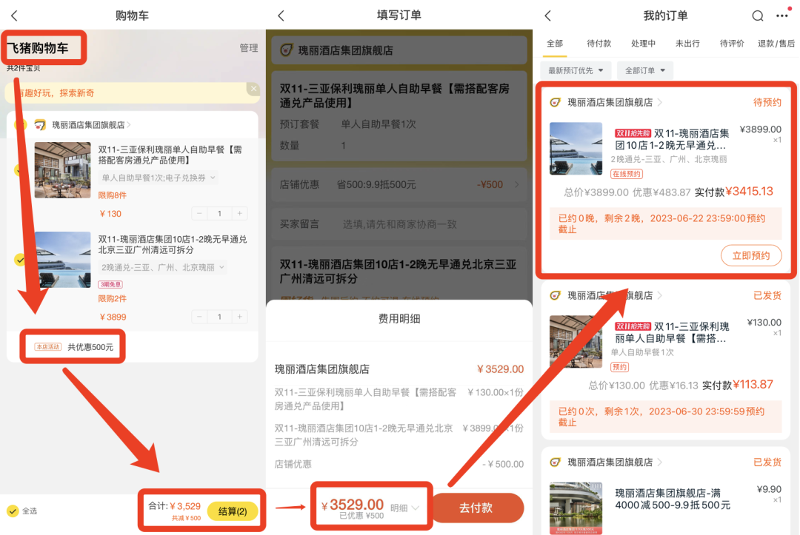Go back from the 我的订单 screen
The width and height of the screenshot is (800, 535).
[x=548, y=16]
